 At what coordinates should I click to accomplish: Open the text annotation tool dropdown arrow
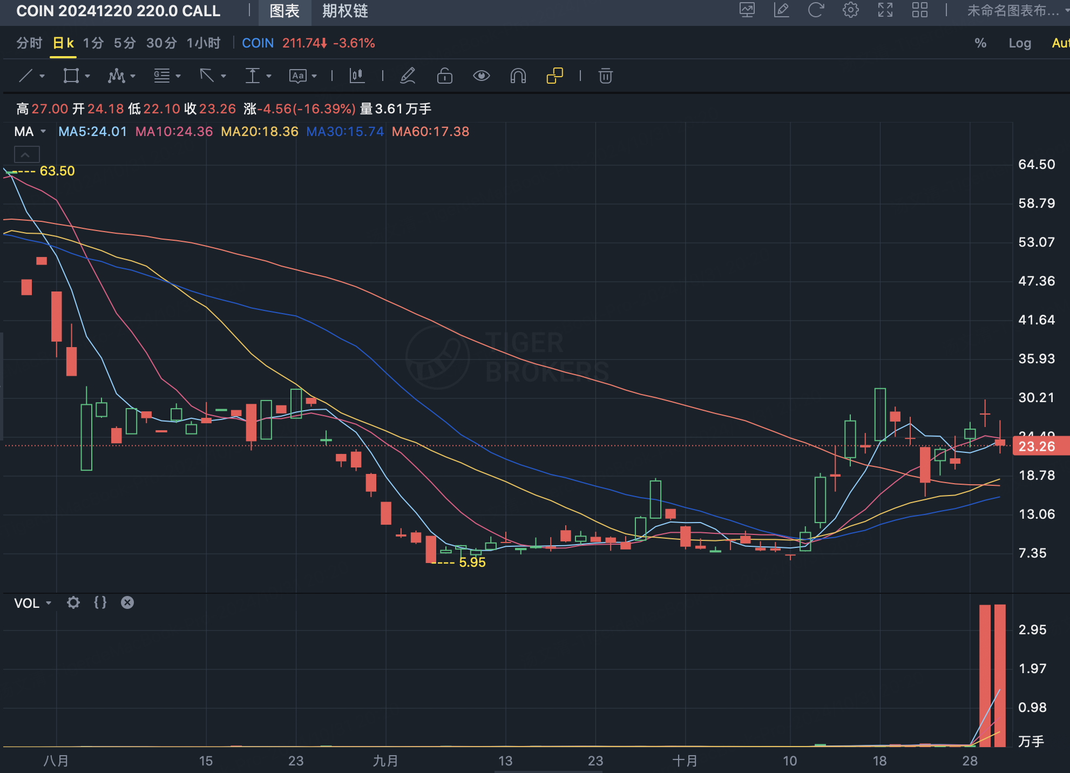pyautogui.click(x=314, y=76)
